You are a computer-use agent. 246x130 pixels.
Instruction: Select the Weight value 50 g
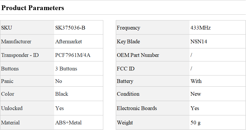click(x=196, y=123)
